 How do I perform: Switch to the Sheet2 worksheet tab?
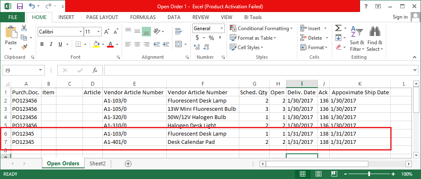click(97, 163)
